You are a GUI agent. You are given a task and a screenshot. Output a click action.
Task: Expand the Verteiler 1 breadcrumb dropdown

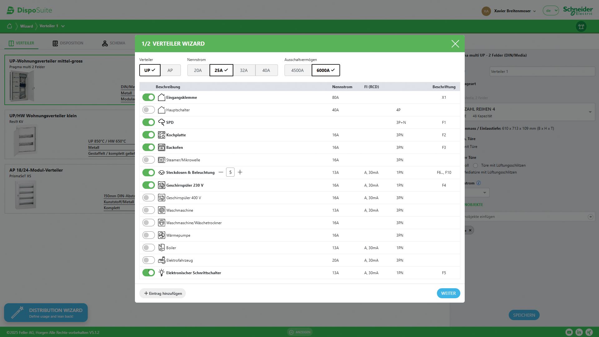63,26
